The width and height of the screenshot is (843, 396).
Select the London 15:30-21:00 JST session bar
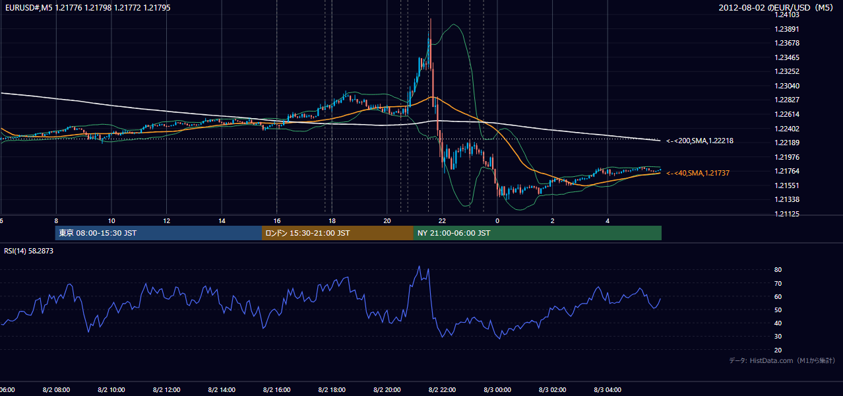[x=338, y=233]
